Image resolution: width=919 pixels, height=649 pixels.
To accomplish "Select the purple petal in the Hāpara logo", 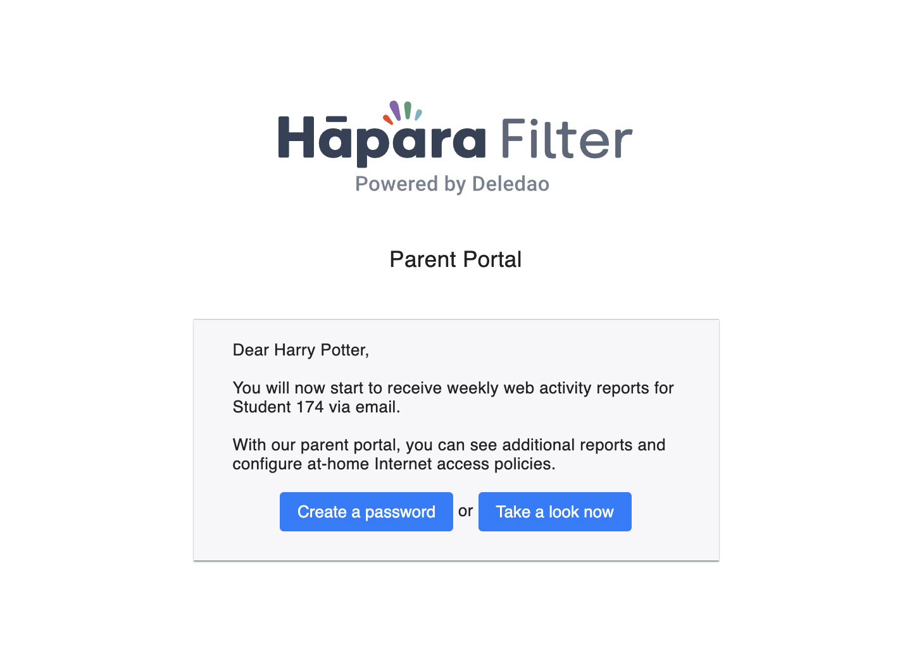I will tap(395, 111).
